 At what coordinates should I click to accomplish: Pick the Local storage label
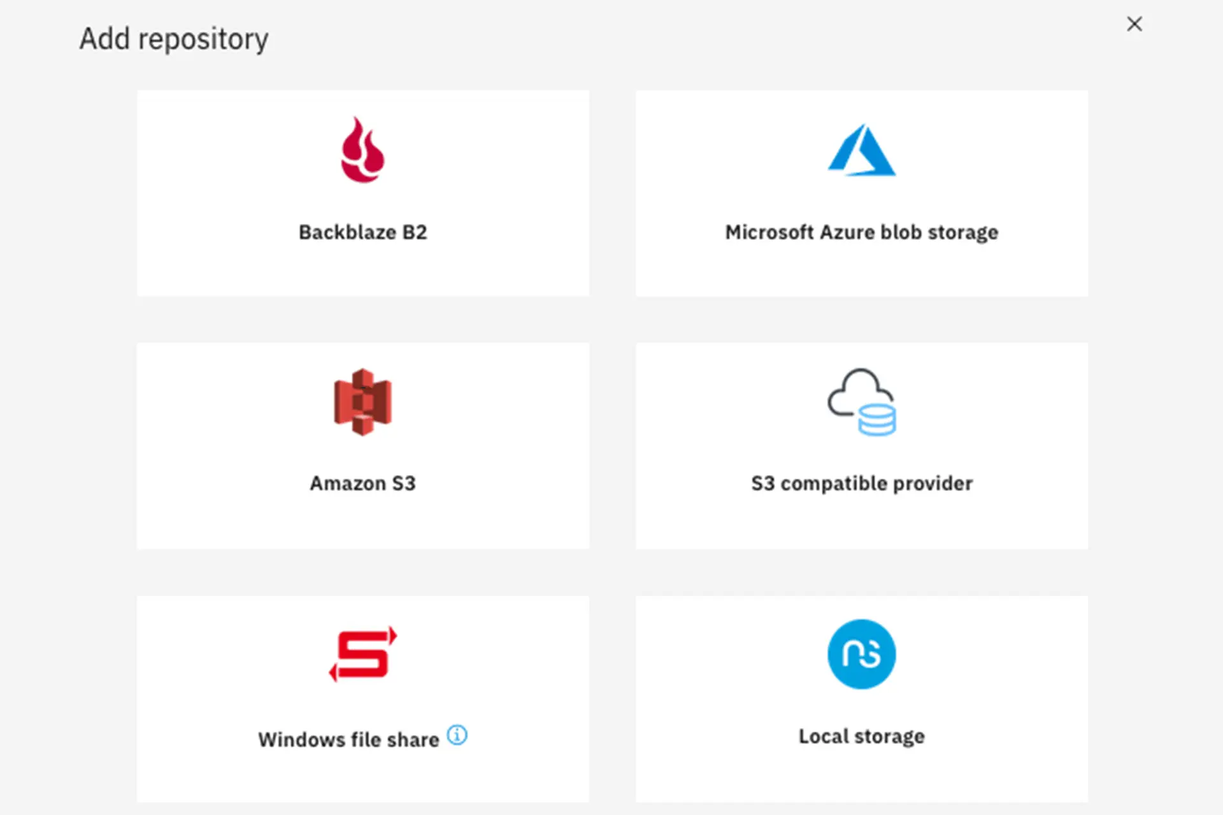click(x=862, y=736)
